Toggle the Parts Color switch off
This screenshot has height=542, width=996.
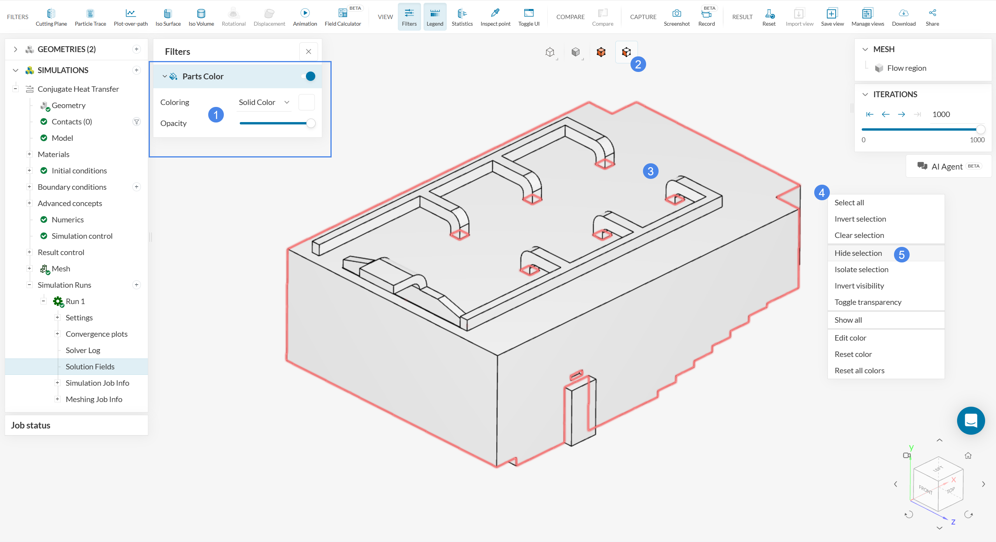(x=309, y=76)
